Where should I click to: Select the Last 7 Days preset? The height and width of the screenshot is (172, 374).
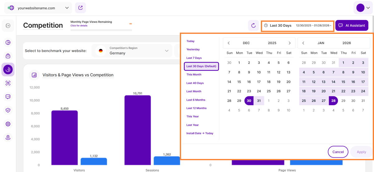coord(194,58)
